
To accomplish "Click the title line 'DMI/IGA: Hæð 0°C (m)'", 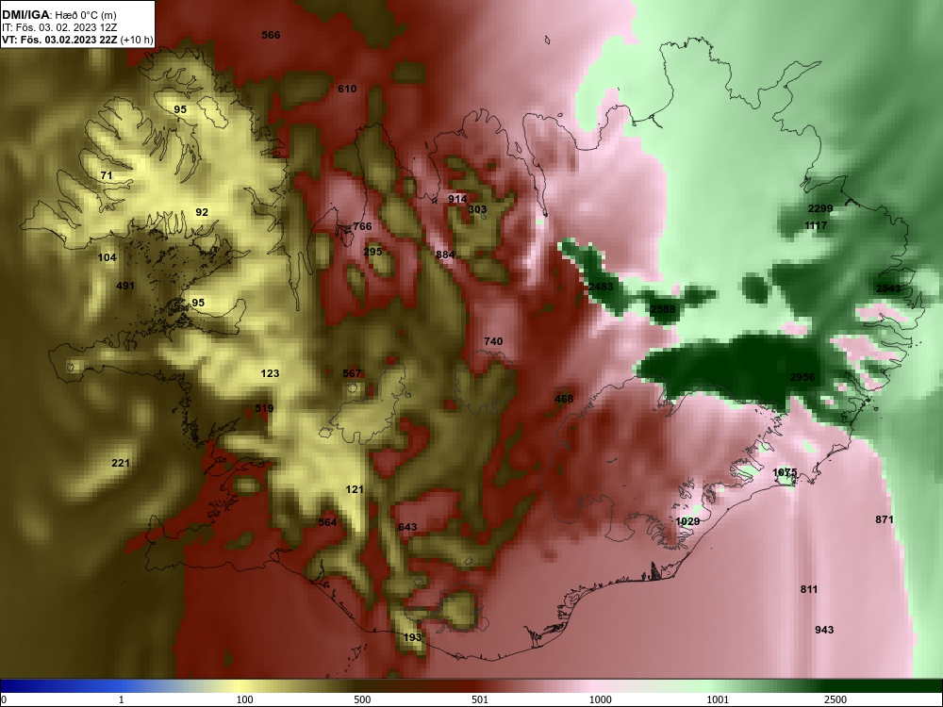I will click(58, 14).
